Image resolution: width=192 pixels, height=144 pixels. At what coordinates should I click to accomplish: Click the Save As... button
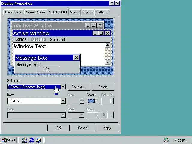79,87
